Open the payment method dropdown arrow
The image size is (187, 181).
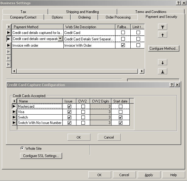click(x=60, y=39)
